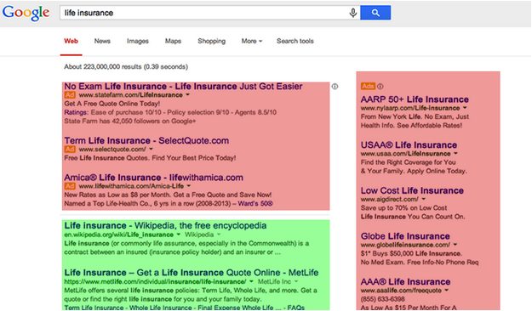532x311 pixels.
Task: Click the Ad badge under SelectQuote result
Action: pos(70,149)
